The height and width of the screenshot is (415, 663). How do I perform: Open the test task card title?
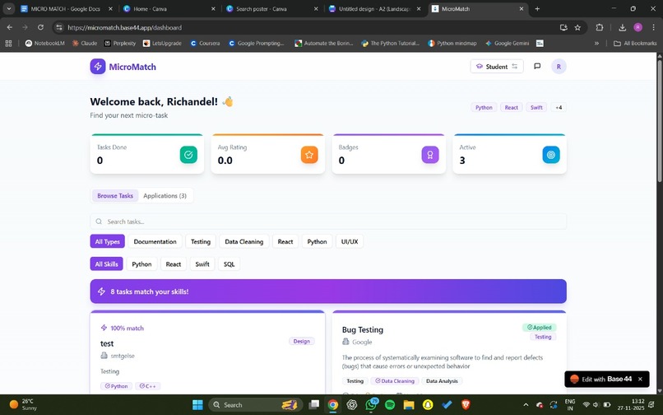tap(107, 343)
